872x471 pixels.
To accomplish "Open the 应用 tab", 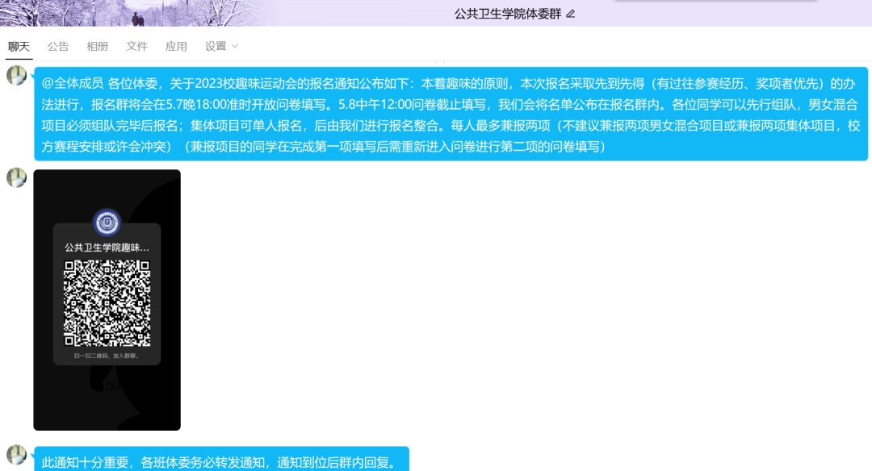I will [176, 47].
